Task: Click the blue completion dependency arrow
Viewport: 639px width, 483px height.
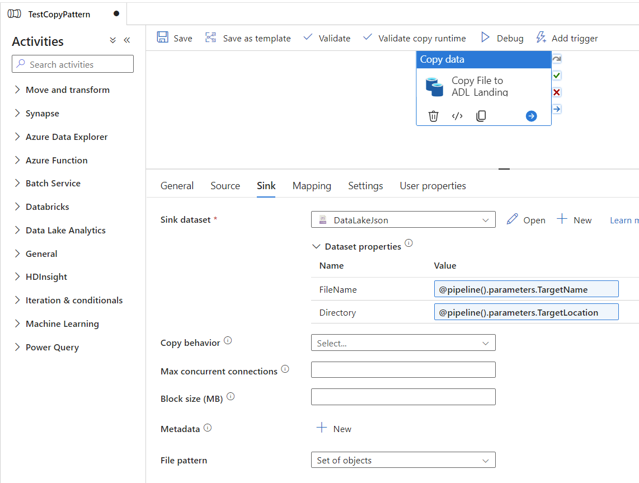Action: click(557, 109)
